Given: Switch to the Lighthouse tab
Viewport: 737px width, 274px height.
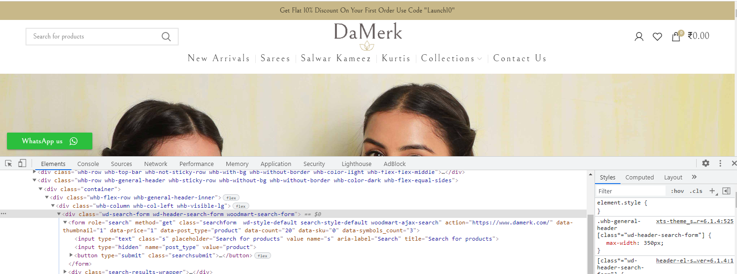Looking at the screenshot, I should [356, 164].
